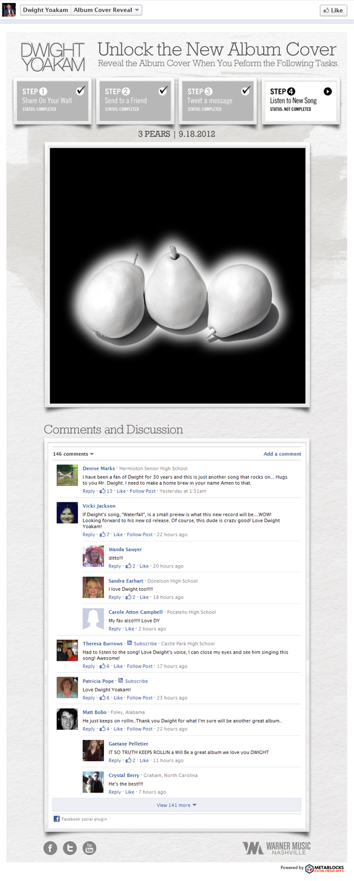Image resolution: width=354 pixels, height=881 pixels.
Task: Click the thumbs-up icon on Matt Bobo's comment
Action: click(x=103, y=729)
